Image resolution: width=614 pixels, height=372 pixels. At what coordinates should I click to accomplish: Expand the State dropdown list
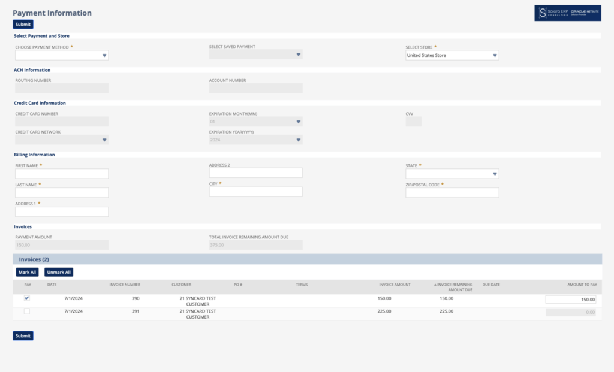click(452, 174)
